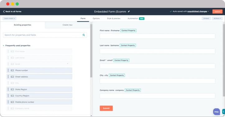Click the left panel vertical scrollbar
The width and height of the screenshot is (225, 117).
(x=91, y=51)
